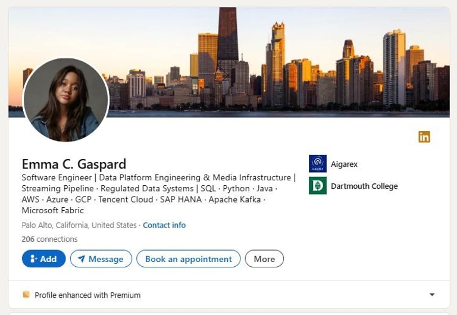The image size is (457, 315).
Task: Click the Dartmouth College shield logo
Action: pos(318,186)
